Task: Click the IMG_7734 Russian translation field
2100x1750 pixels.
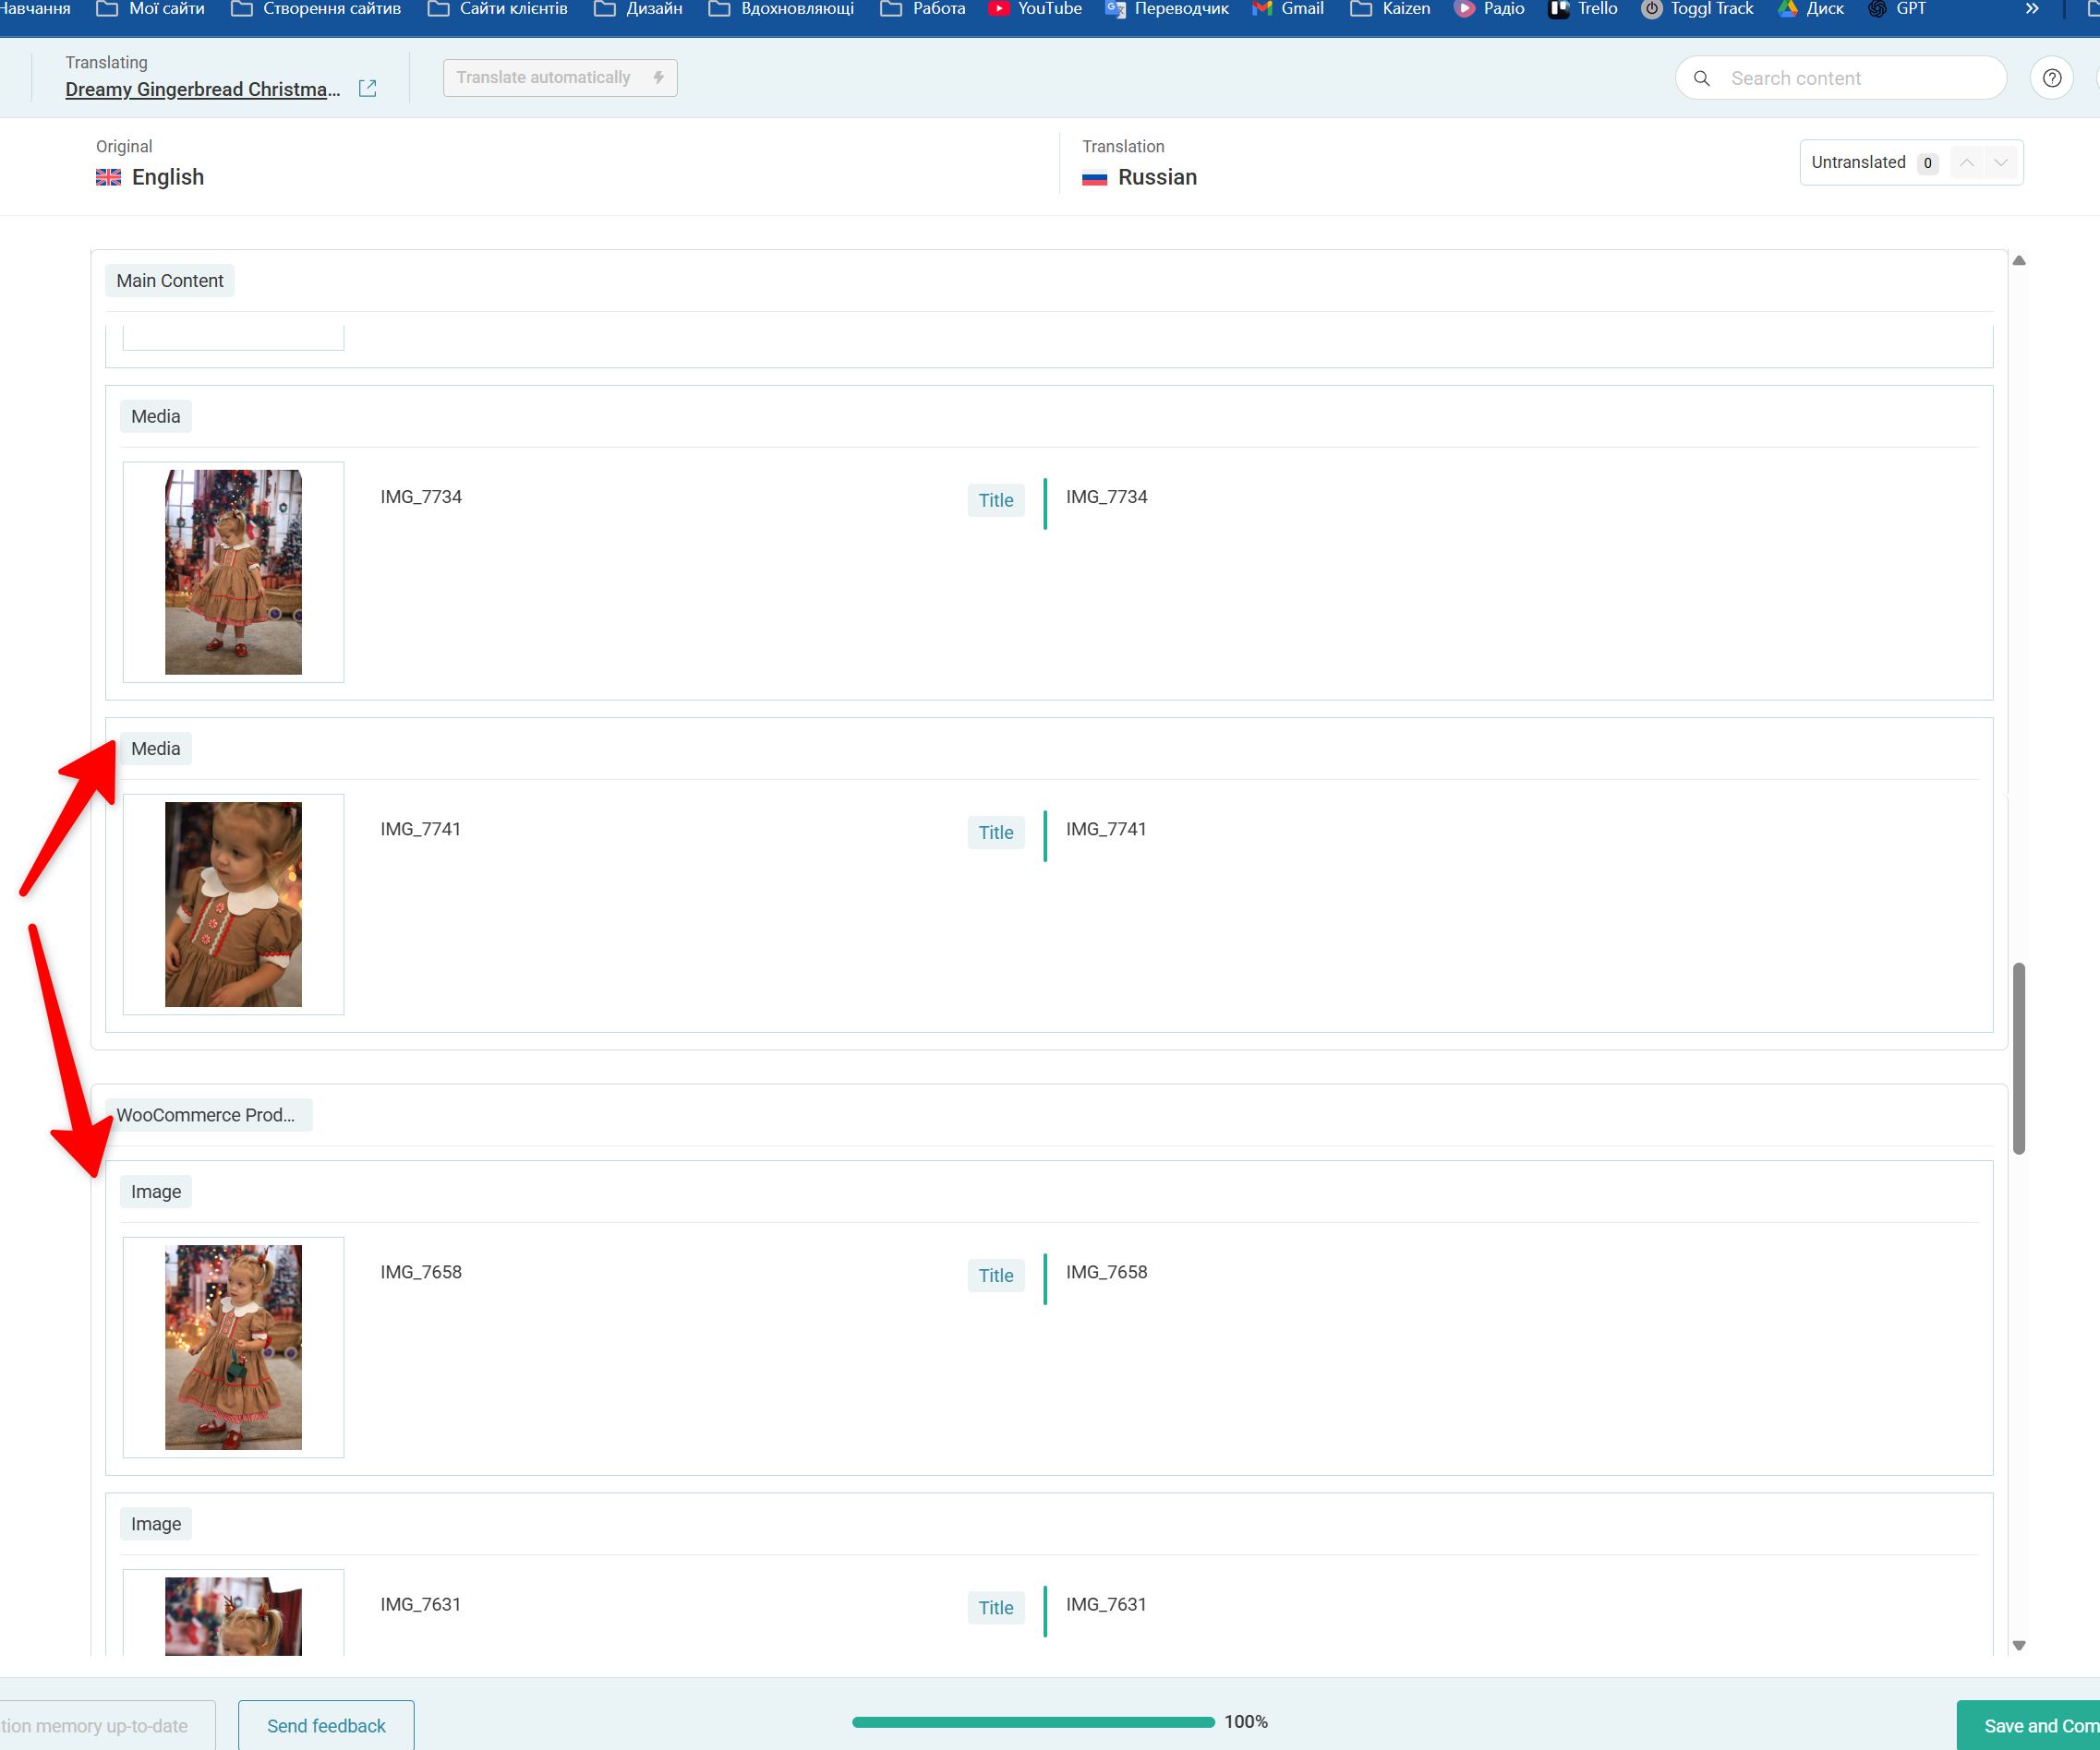Action: pos(1107,497)
